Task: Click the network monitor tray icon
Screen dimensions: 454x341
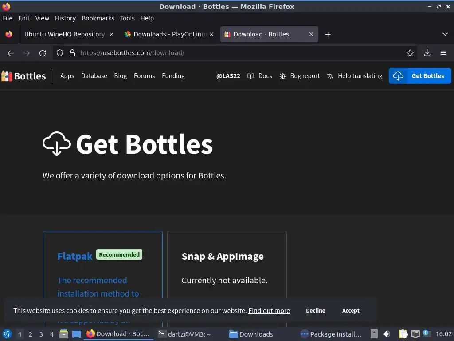Action: tap(415, 334)
